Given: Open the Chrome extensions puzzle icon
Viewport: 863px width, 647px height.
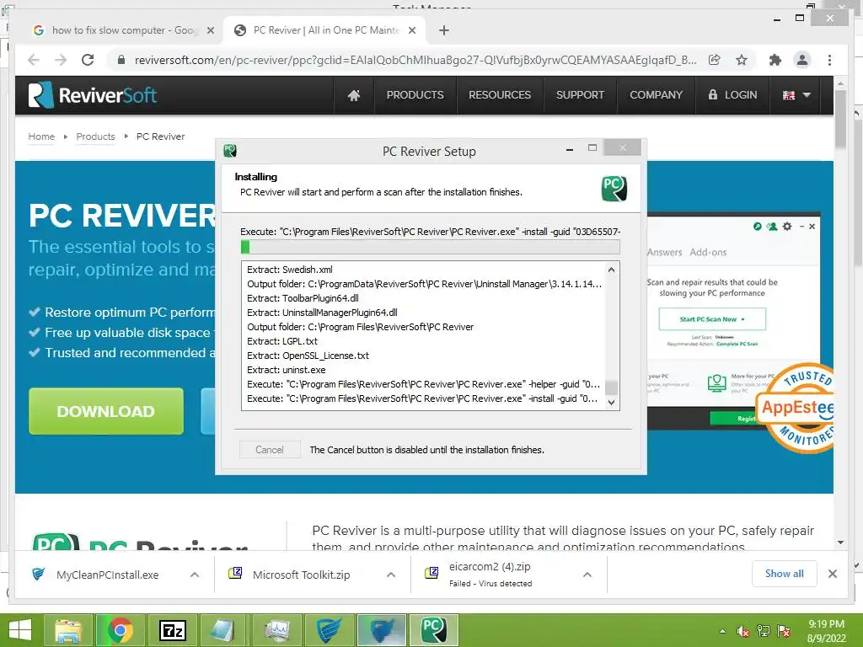Looking at the screenshot, I should pos(775,60).
